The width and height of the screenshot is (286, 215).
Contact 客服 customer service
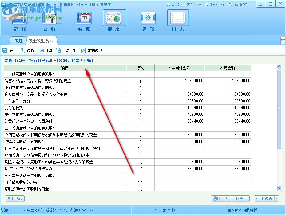[174, 4]
